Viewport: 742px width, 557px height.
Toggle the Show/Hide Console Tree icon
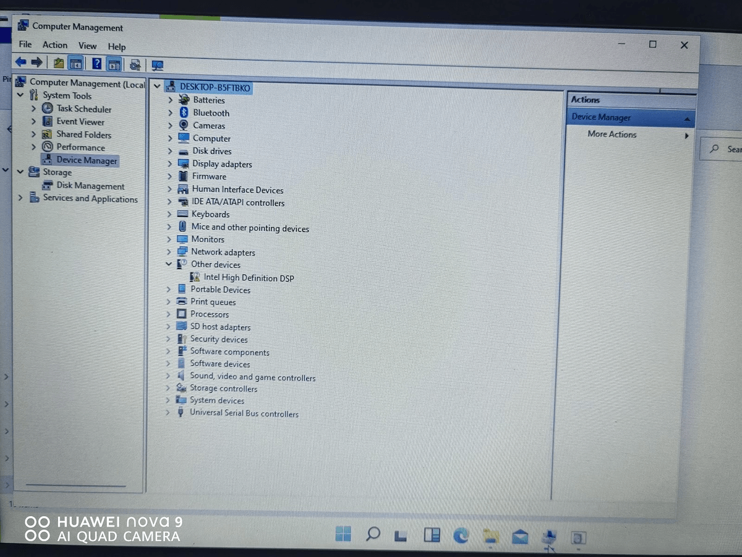click(75, 63)
